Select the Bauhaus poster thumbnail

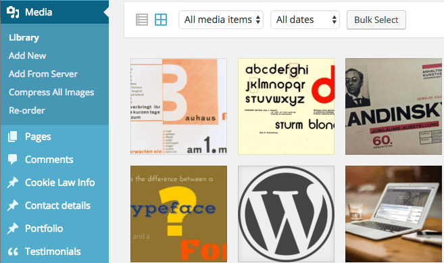click(178, 107)
